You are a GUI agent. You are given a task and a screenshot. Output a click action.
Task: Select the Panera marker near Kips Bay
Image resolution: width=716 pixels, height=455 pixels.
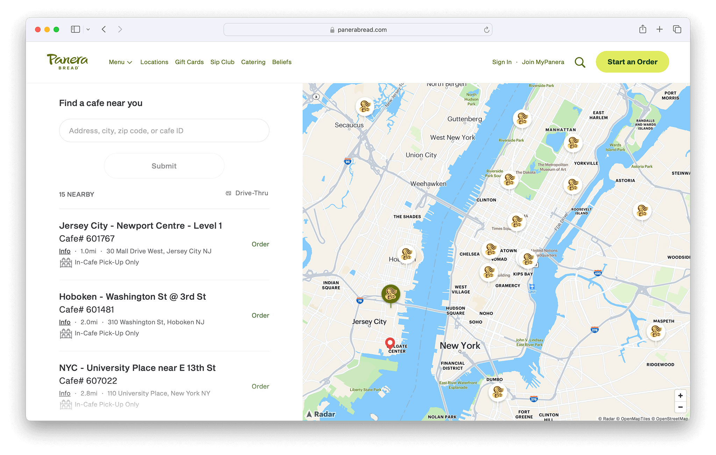click(x=528, y=259)
